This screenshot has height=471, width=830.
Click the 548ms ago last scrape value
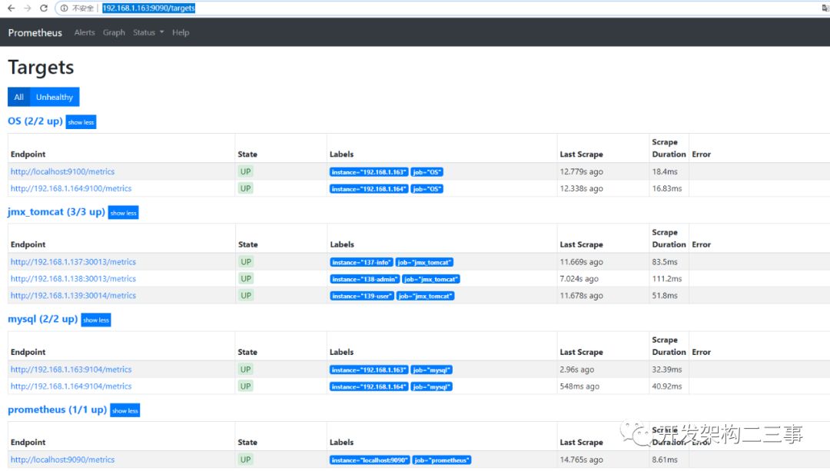point(579,386)
